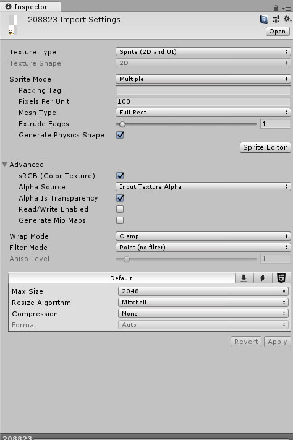Select the standalone download platform tab

244,278
